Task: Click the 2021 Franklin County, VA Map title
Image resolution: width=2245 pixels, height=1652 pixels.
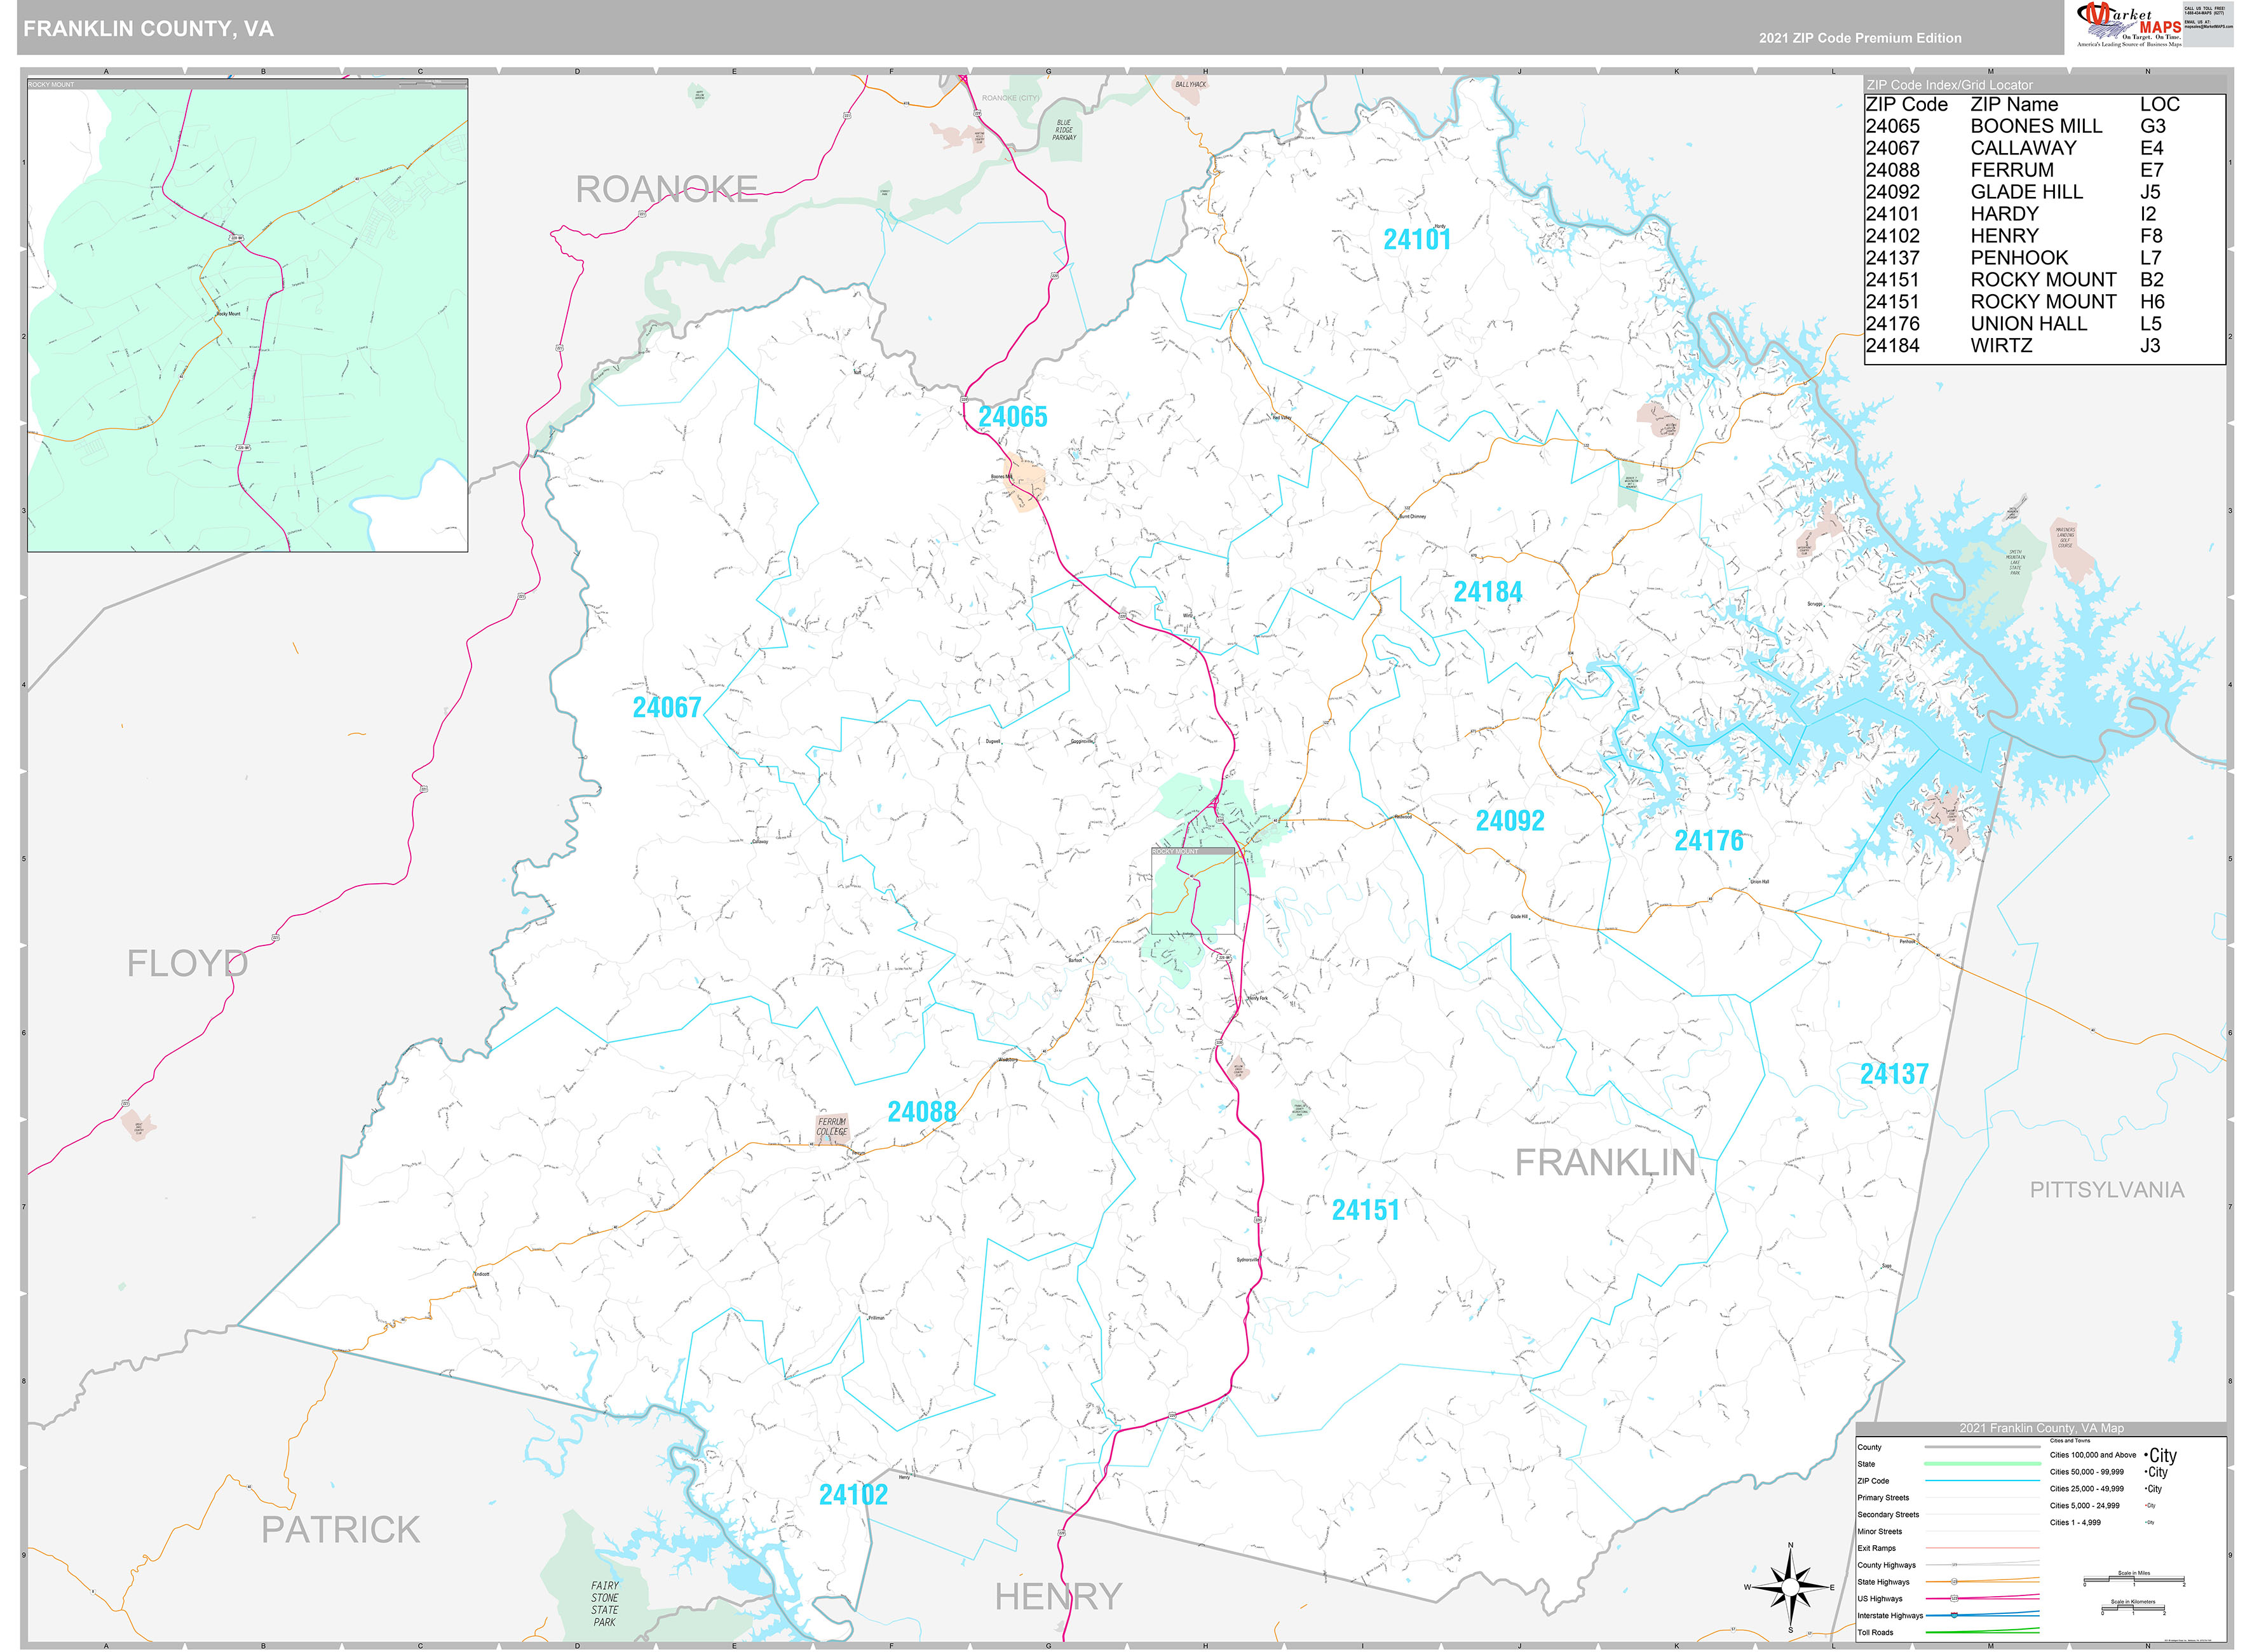Action: (x=2041, y=1428)
